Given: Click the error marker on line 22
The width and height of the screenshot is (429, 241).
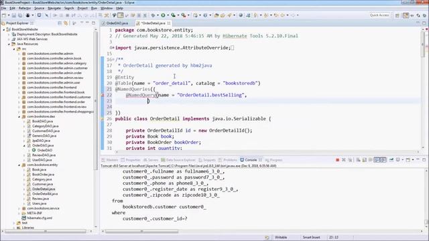Looking at the screenshot, I should (103, 95).
